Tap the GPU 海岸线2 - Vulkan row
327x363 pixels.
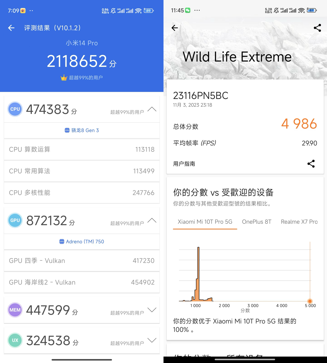[x=82, y=282]
